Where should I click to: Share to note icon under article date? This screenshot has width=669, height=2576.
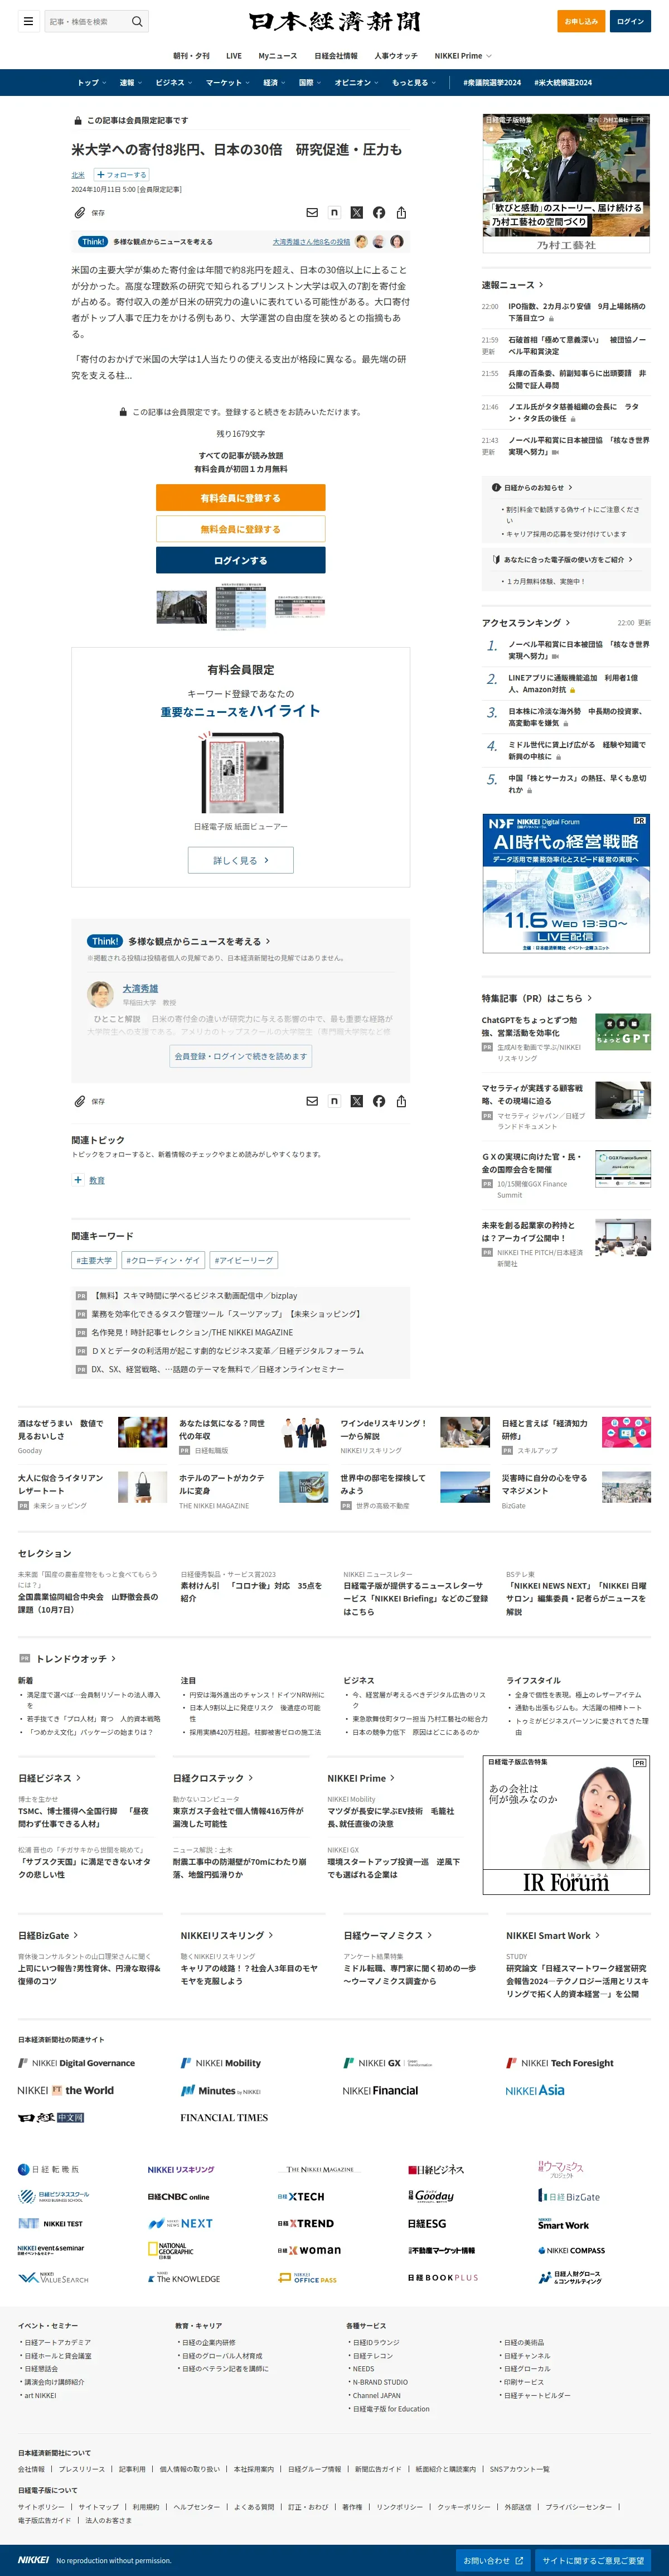(334, 213)
